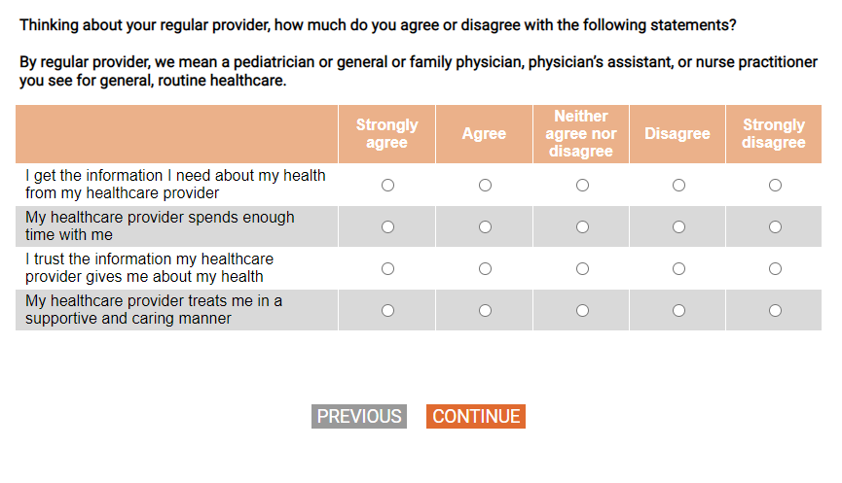842x483 pixels.
Task: Select Agree for trusting provider's information
Action: tap(485, 268)
